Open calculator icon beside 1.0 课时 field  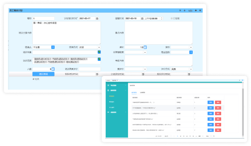[x=145, y=47]
